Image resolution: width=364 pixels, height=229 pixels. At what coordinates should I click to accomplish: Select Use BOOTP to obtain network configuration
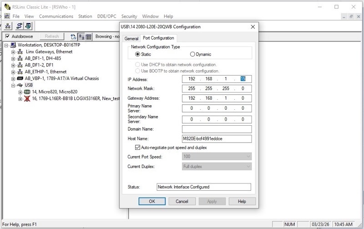click(x=138, y=71)
